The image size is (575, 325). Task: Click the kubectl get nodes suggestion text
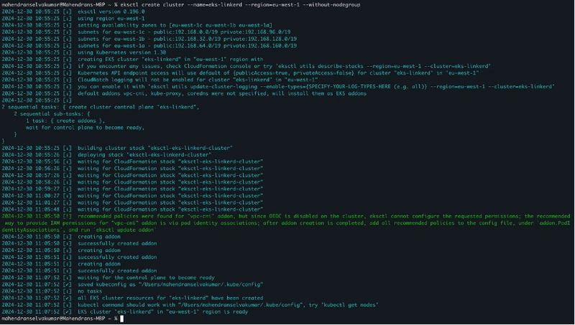pyautogui.click(x=349, y=305)
